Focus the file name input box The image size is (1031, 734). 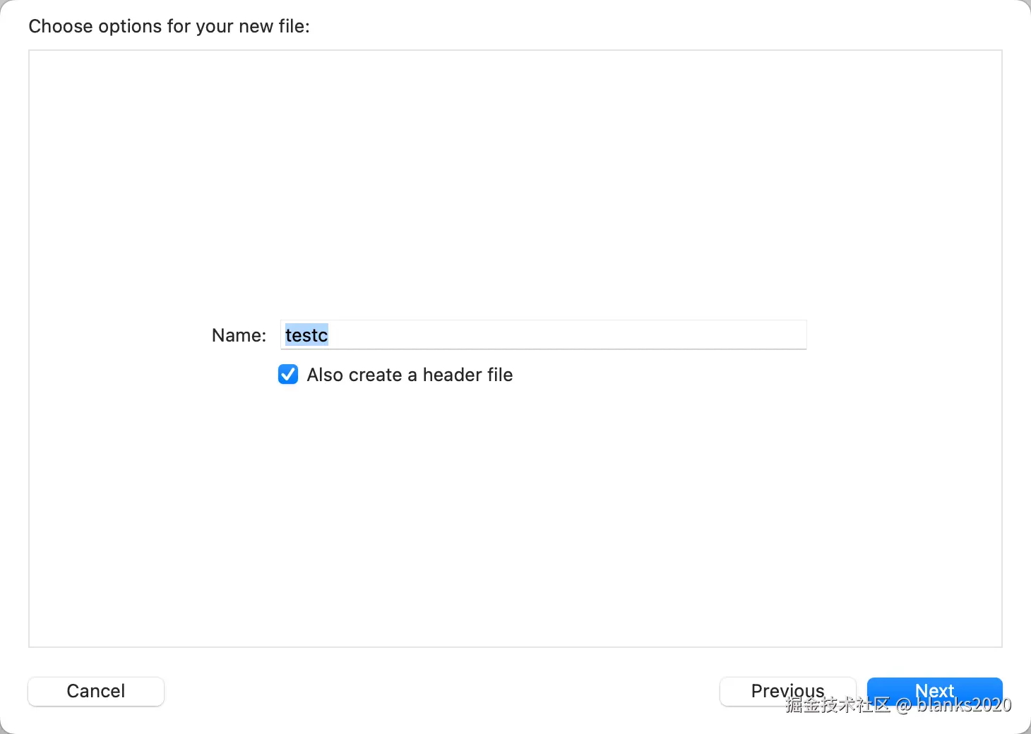[x=543, y=335]
